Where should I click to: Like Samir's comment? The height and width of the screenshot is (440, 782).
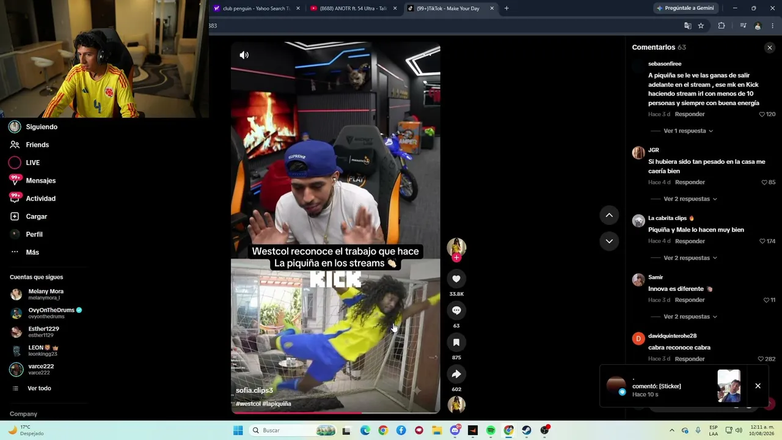click(766, 300)
